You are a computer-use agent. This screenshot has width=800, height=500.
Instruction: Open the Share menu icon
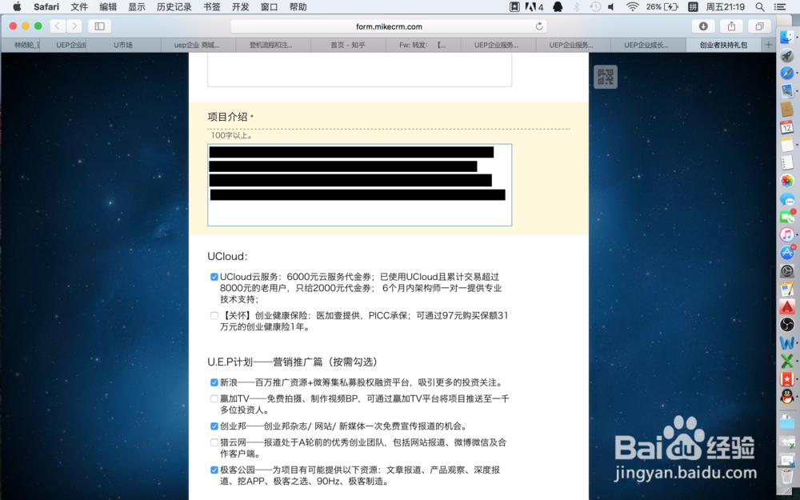click(x=731, y=26)
